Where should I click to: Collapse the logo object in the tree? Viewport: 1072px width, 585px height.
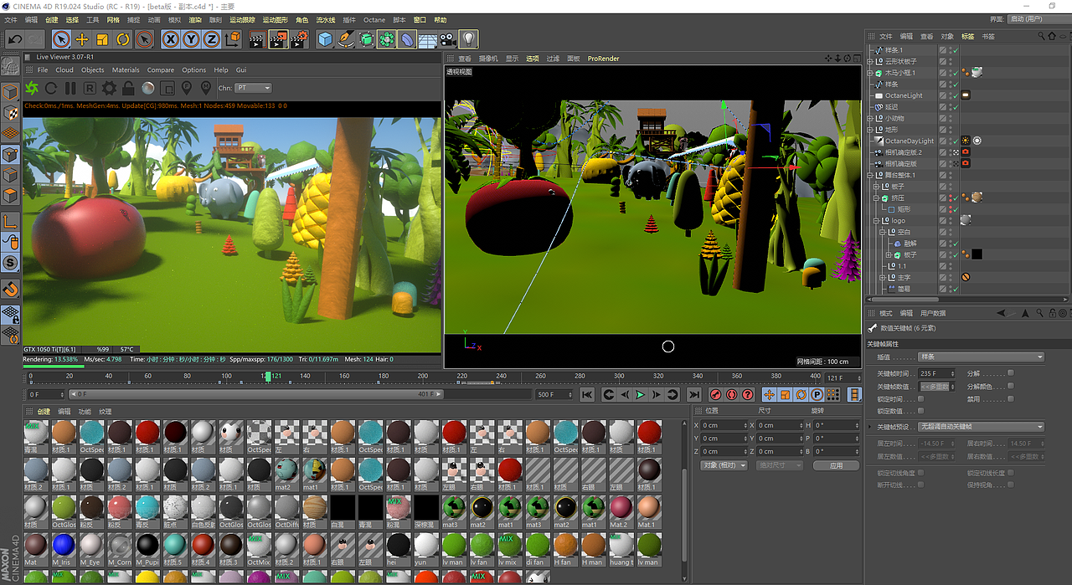876,220
